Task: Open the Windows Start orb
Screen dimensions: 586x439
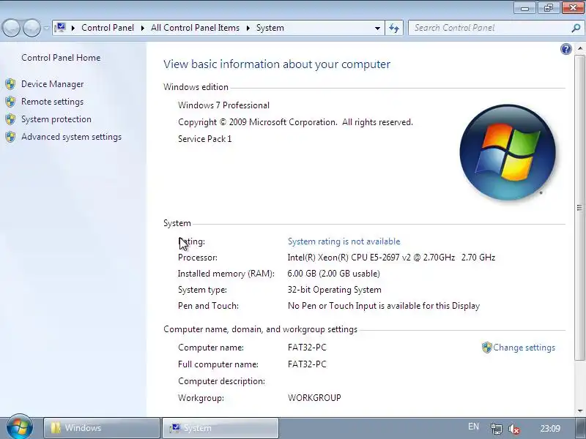Action: [x=20, y=427]
